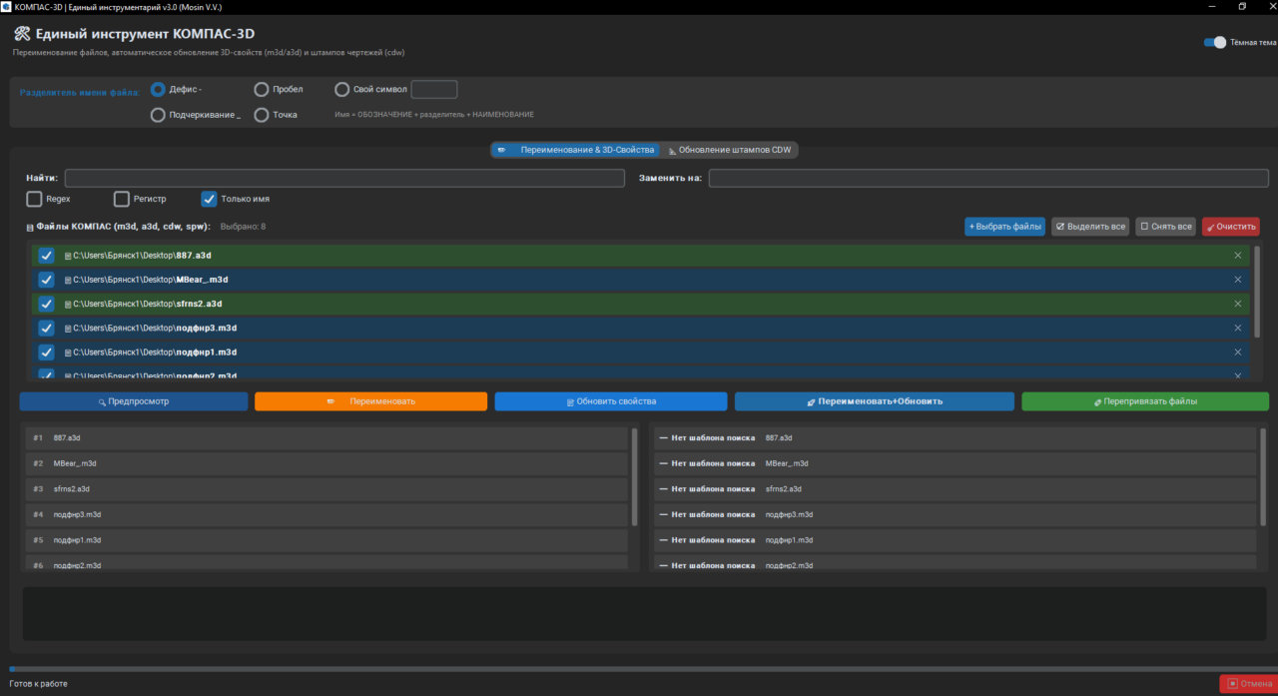Focus the Свой символ text box
The image size is (1278, 696).
click(434, 89)
